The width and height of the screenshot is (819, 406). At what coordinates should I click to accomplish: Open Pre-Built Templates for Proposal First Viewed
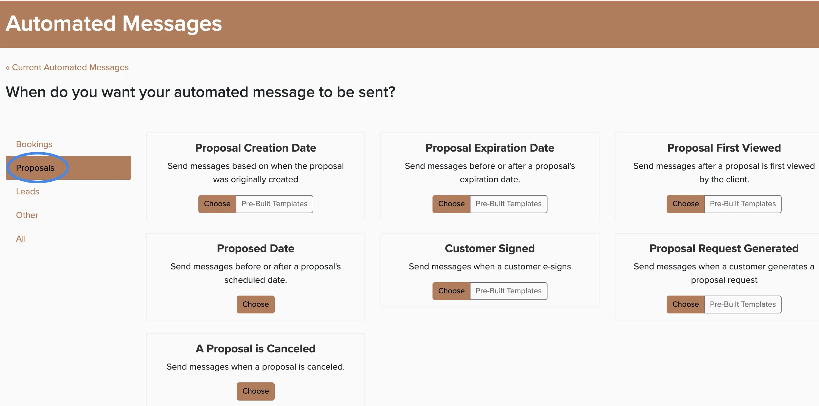(743, 204)
